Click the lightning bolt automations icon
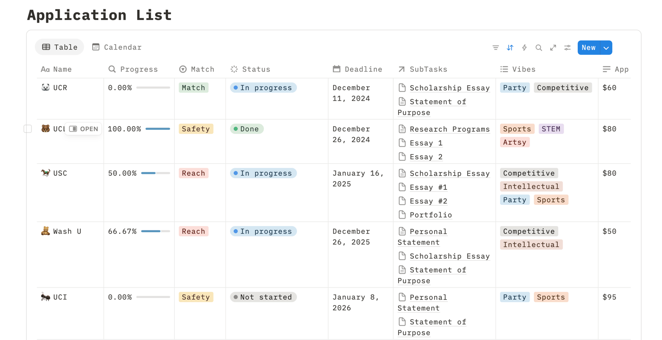 click(x=524, y=48)
